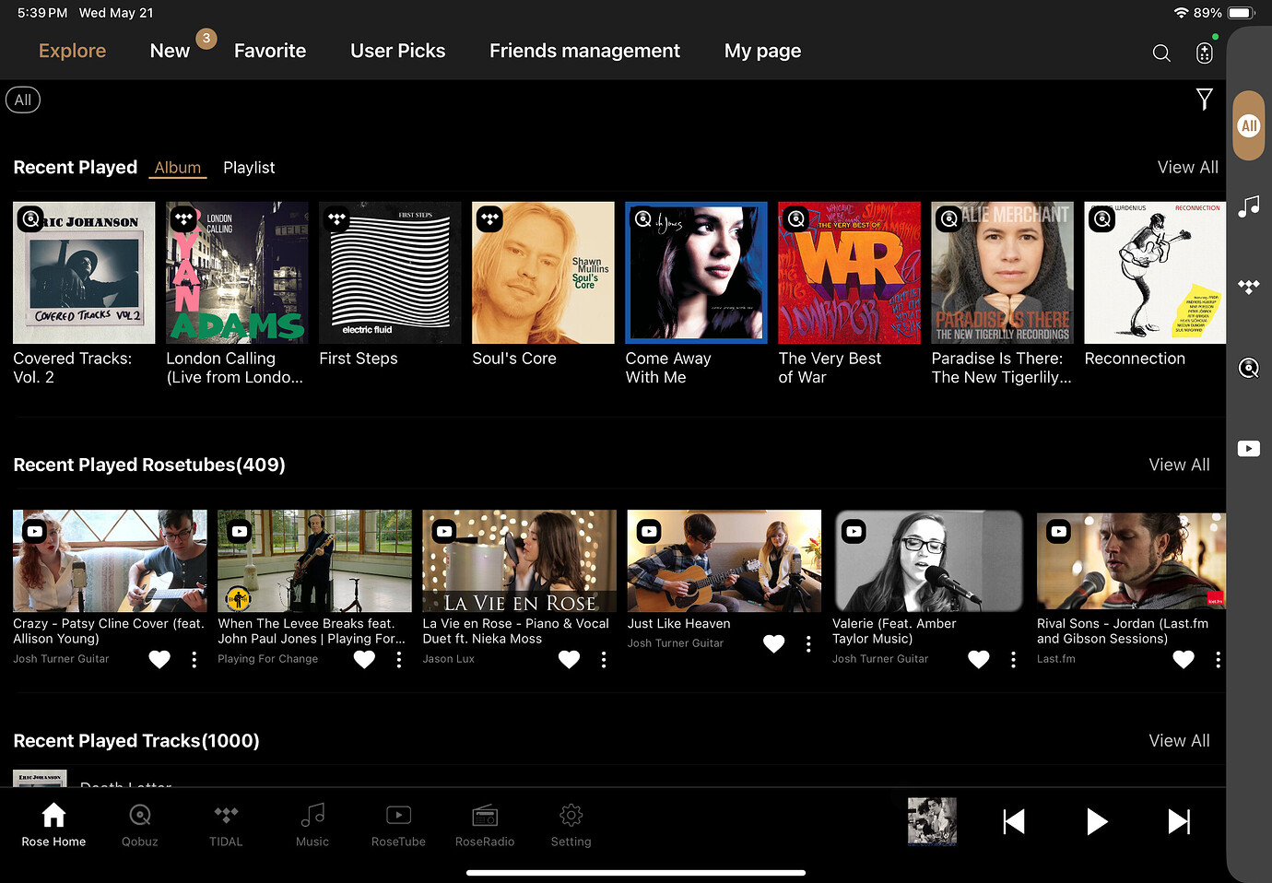Select the video icon in right sidebar
Image resolution: width=1272 pixels, height=883 pixels.
pos(1249,449)
